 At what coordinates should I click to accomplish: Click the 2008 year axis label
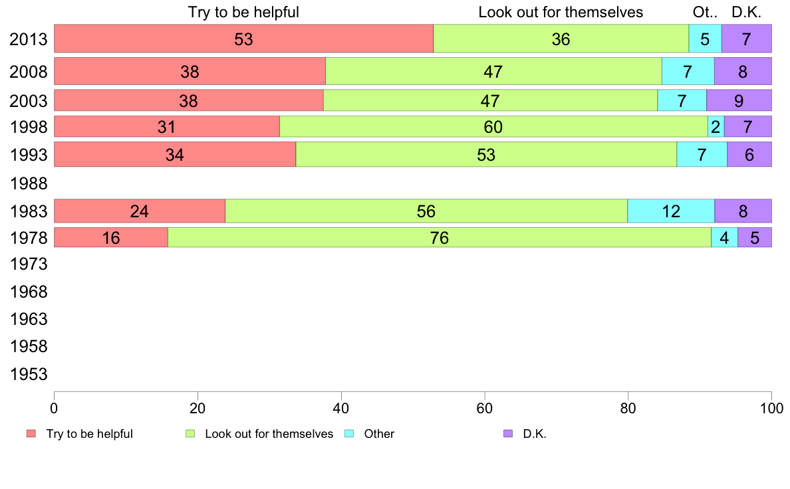[28, 72]
